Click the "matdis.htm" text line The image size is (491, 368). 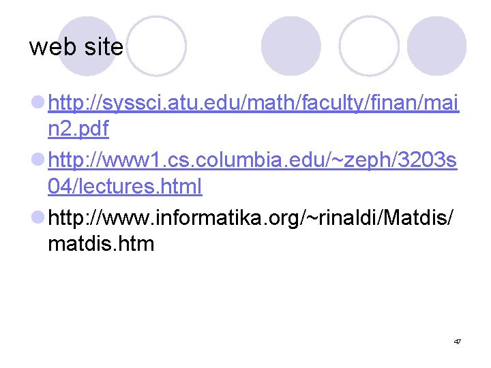click(101, 244)
